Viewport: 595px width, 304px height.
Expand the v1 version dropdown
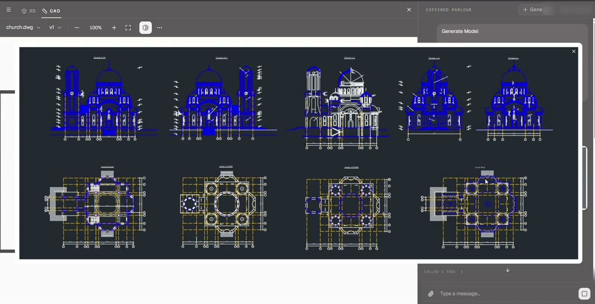click(x=55, y=28)
